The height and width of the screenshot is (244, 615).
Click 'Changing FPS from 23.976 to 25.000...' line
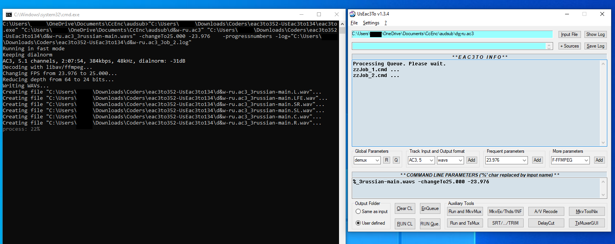click(60, 73)
